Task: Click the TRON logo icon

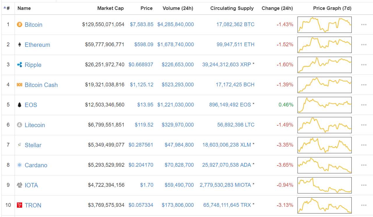Action: [19, 205]
